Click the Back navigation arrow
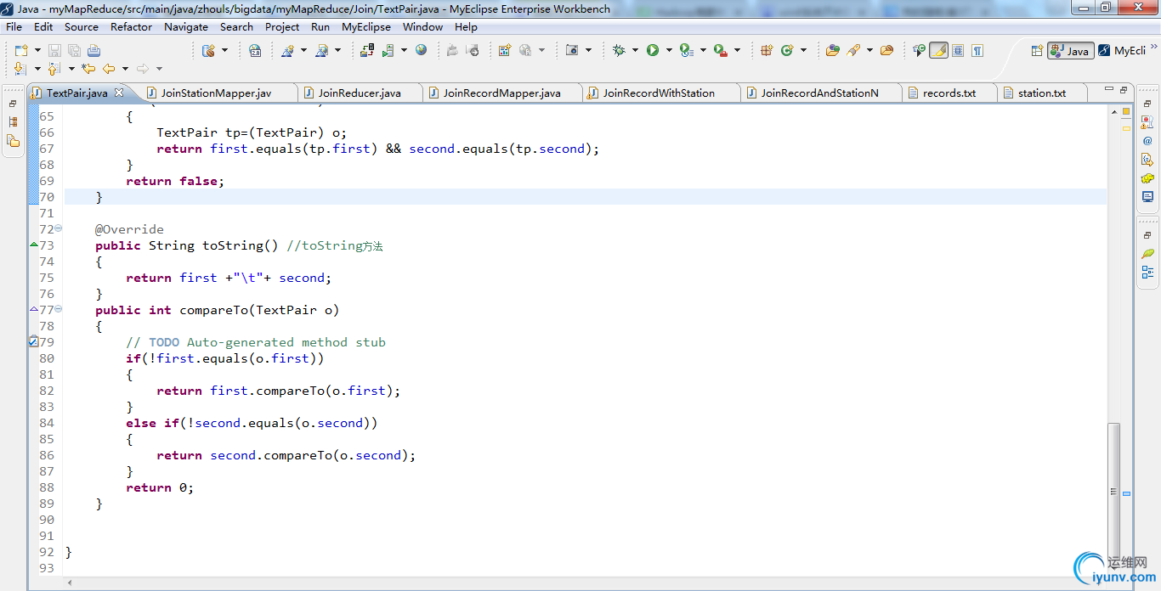 coord(109,69)
